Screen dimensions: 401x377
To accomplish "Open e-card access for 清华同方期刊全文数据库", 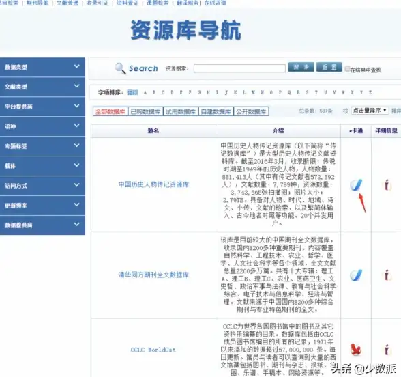I will tap(356, 275).
